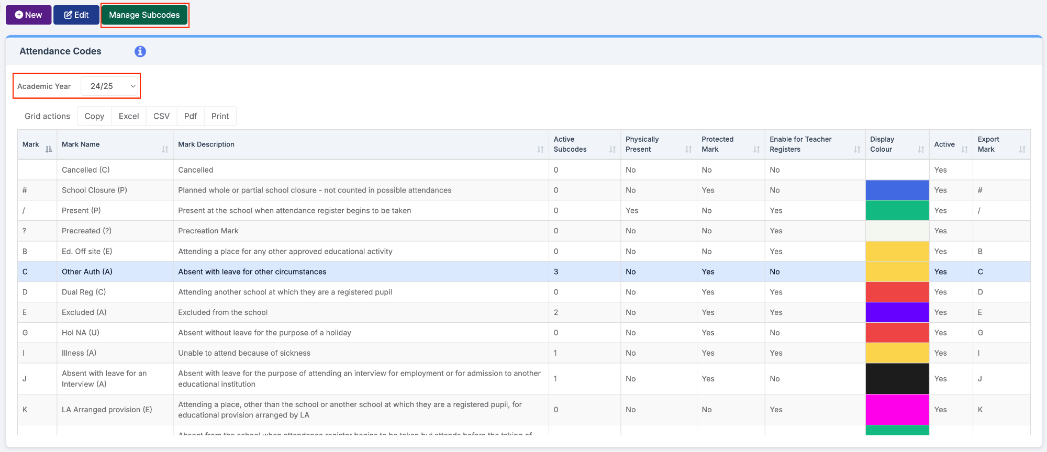The width and height of the screenshot is (1047, 452).
Task: Select Absent with leave for an Interview (A)
Action: click(104, 379)
